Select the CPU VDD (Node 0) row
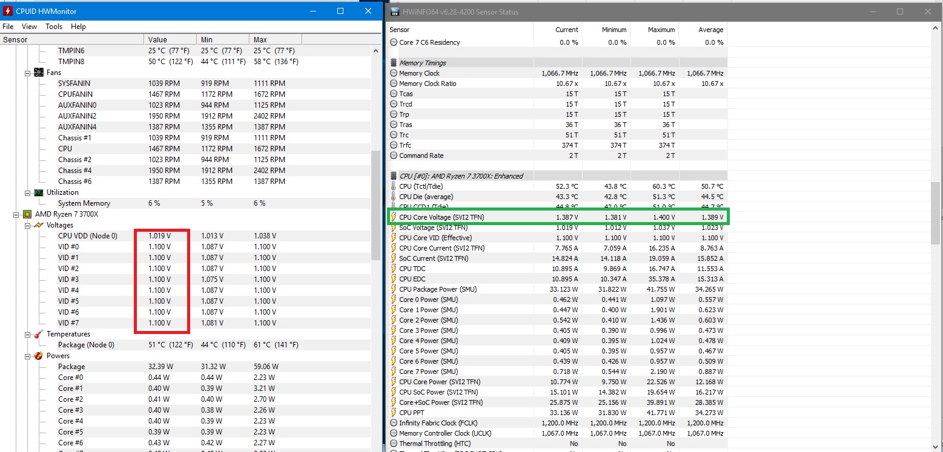The height and width of the screenshot is (452, 943). click(x=185, y=236)
